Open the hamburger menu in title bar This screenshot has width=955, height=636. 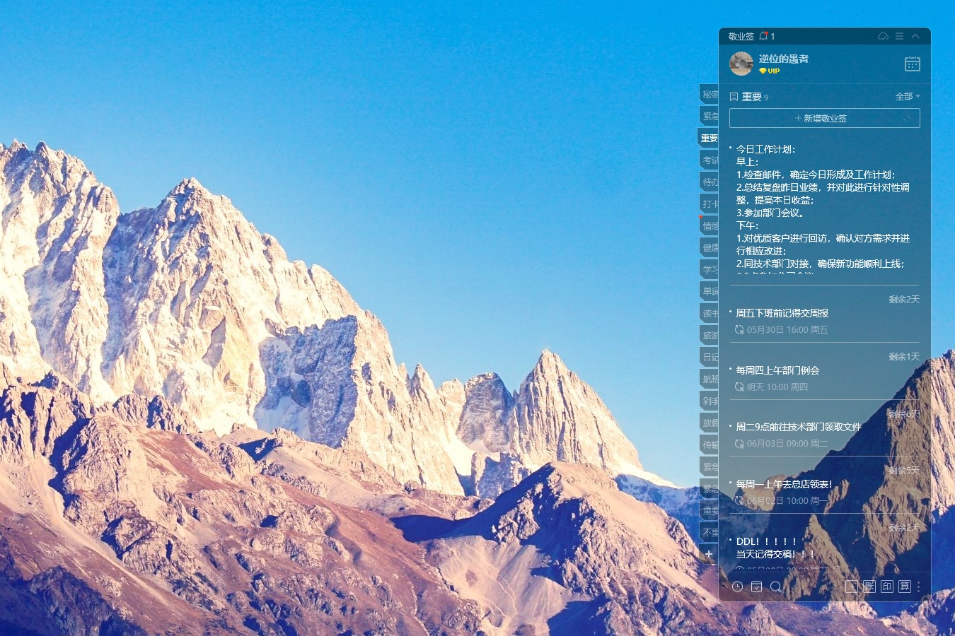pos(899,36)
